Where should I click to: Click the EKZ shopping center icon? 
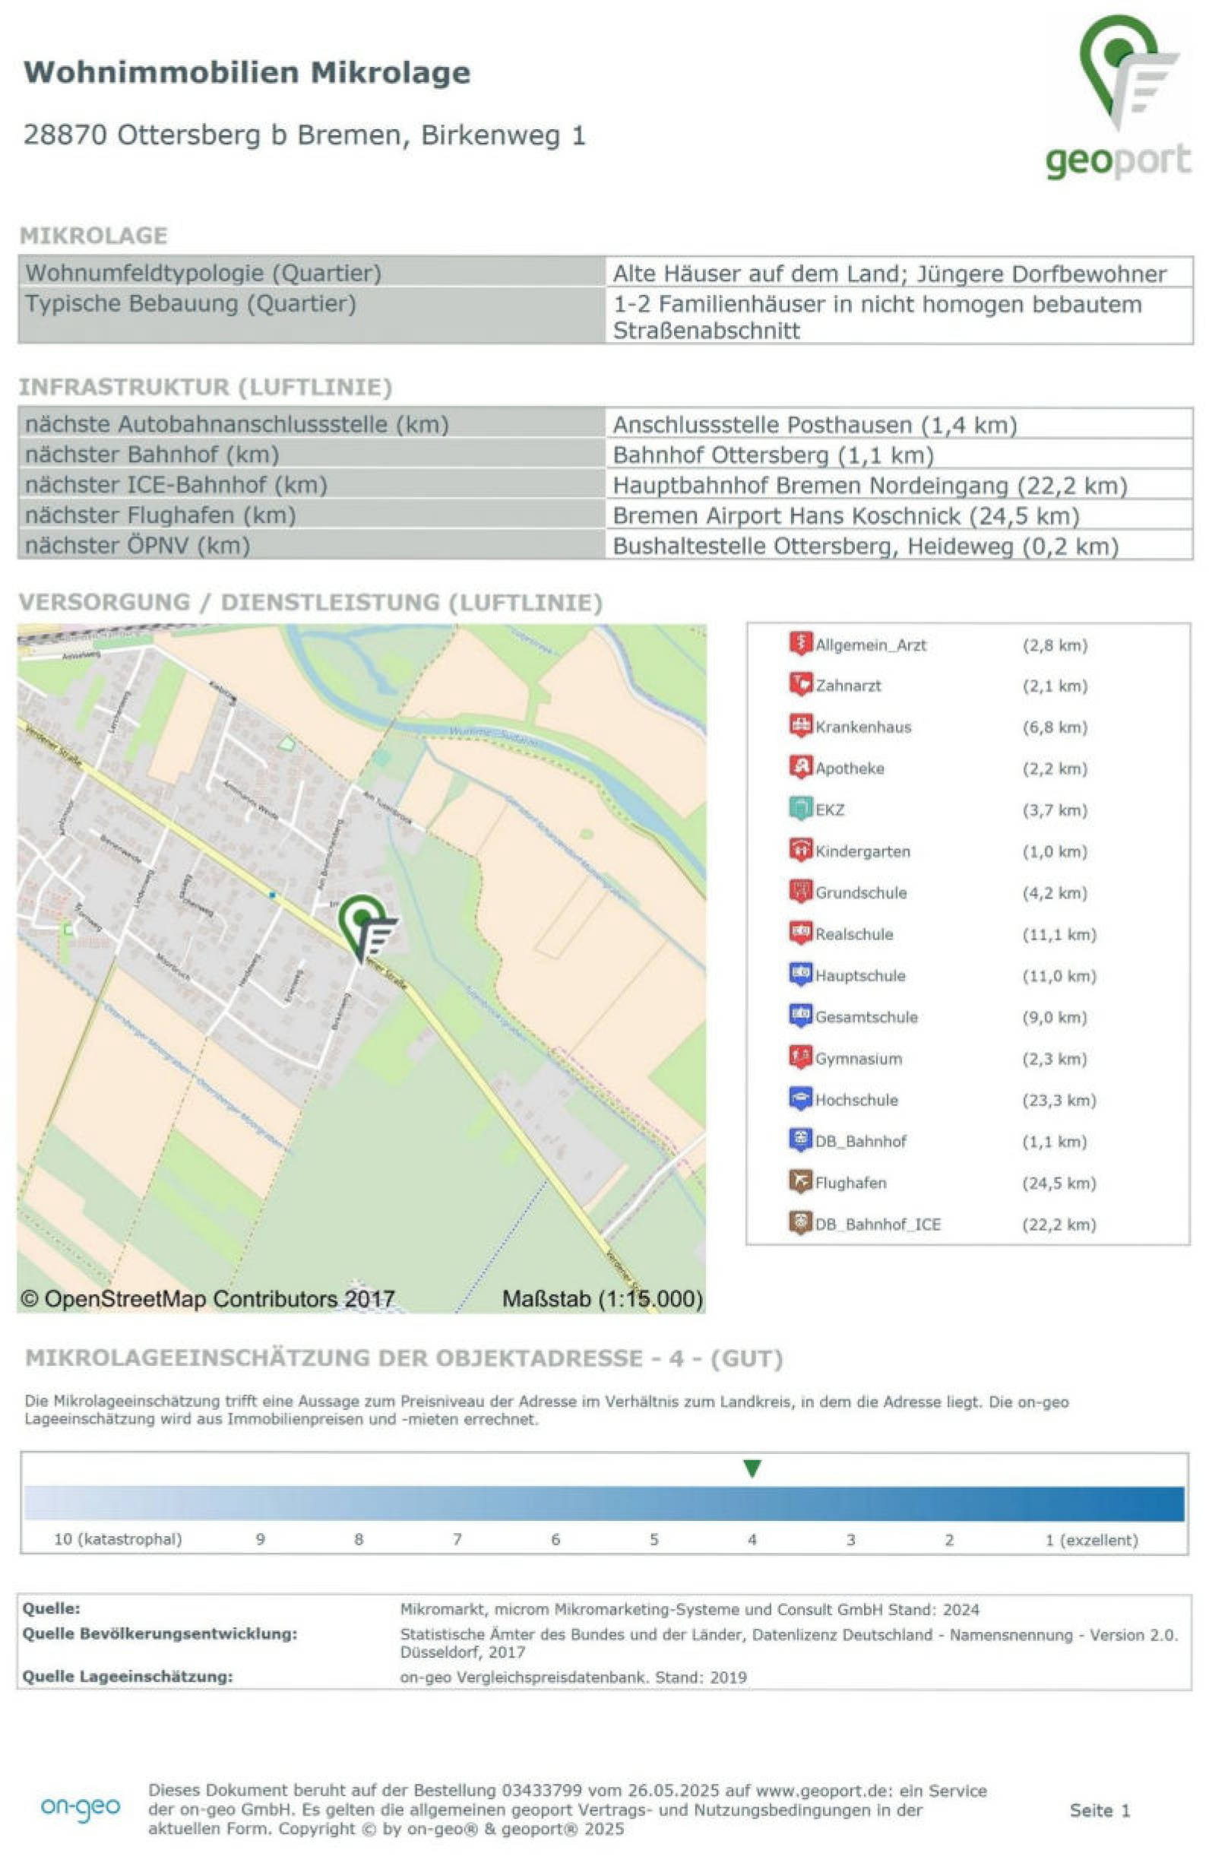[x=799, y=809]
